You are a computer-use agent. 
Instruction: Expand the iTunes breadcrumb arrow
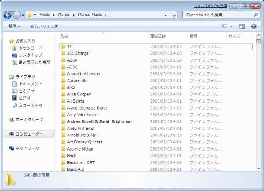(x=74, y=15)
